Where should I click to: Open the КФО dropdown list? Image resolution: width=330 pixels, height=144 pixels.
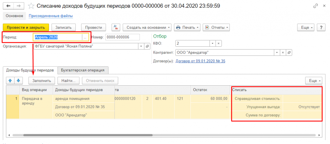point(212,43)
